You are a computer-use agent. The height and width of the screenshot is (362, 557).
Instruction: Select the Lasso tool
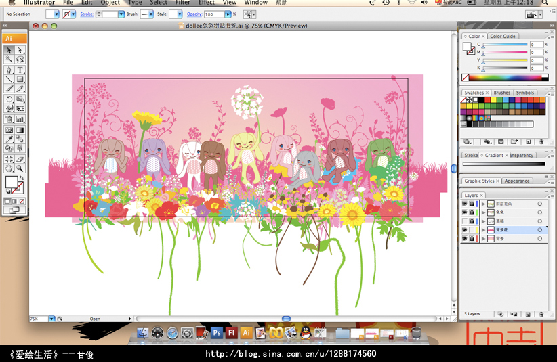20,60
